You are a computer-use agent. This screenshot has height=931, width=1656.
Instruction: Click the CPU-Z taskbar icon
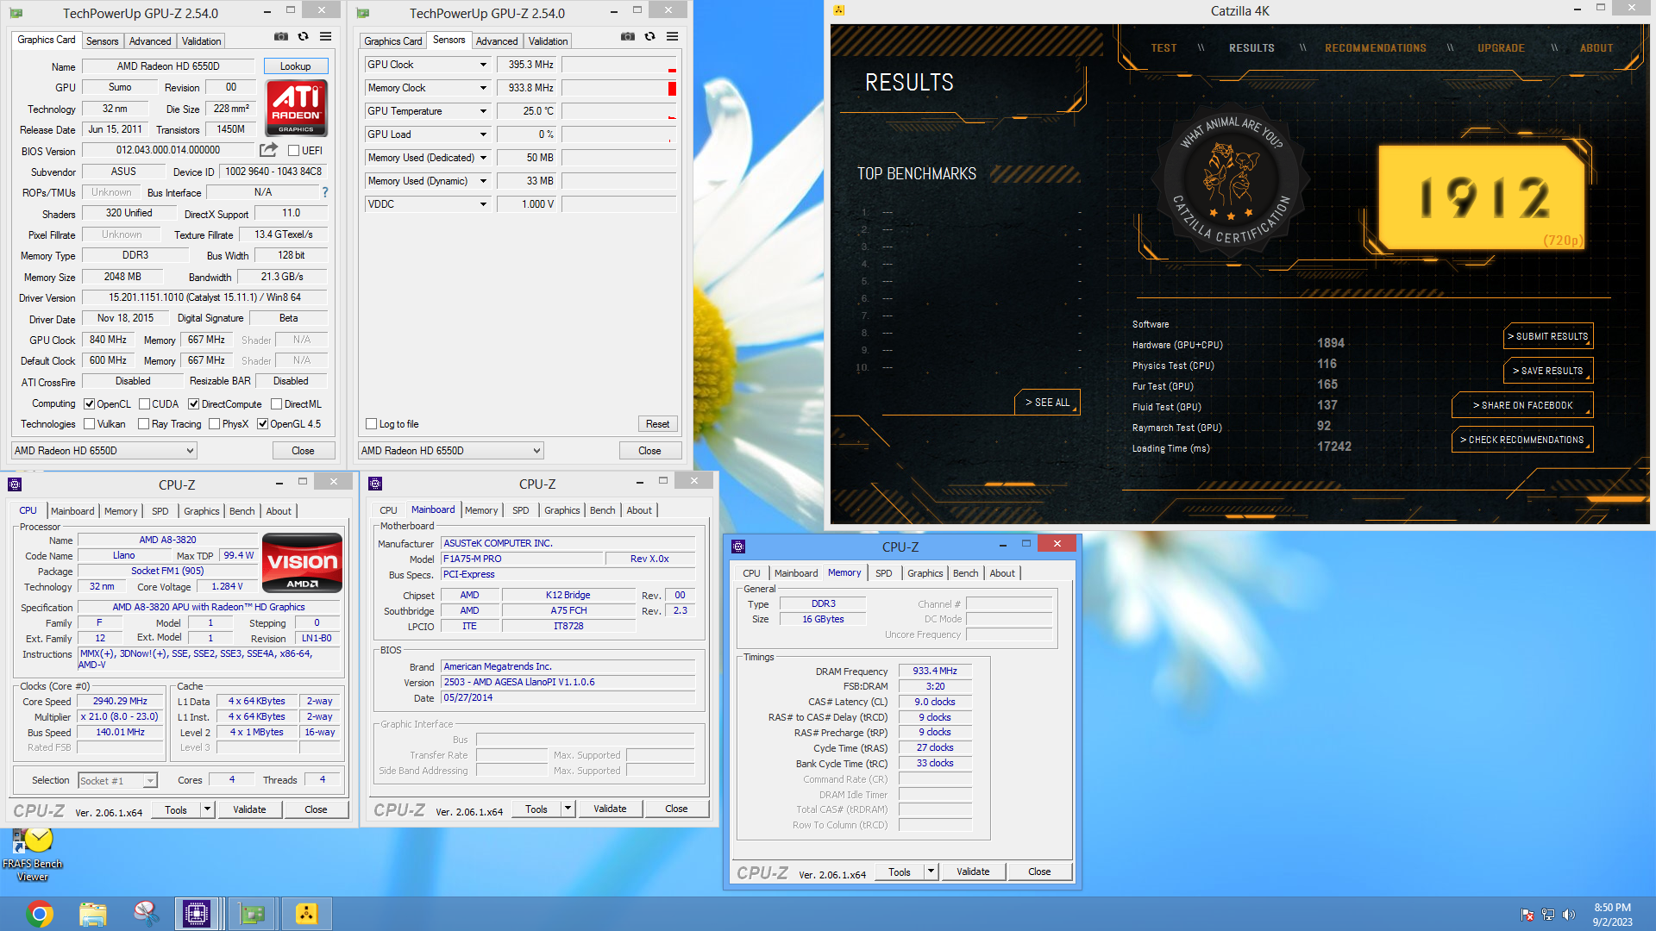pyautogui.click(x=196, y=914)
